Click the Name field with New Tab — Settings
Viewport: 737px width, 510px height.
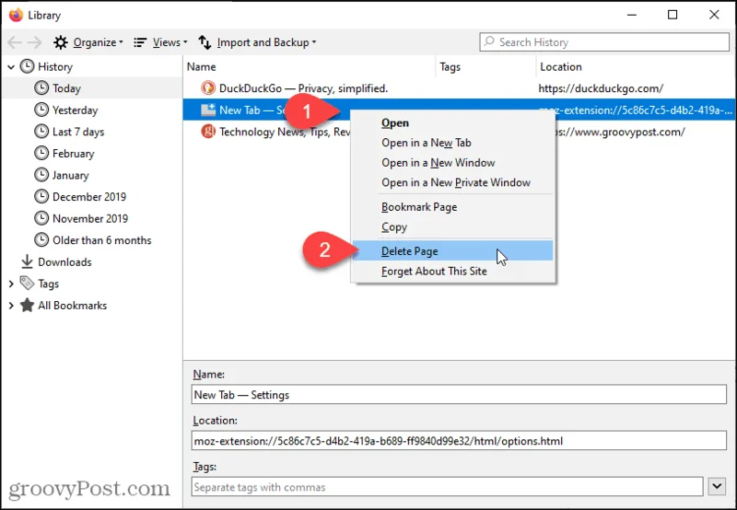pyautogui.click(x=459, y=395)
